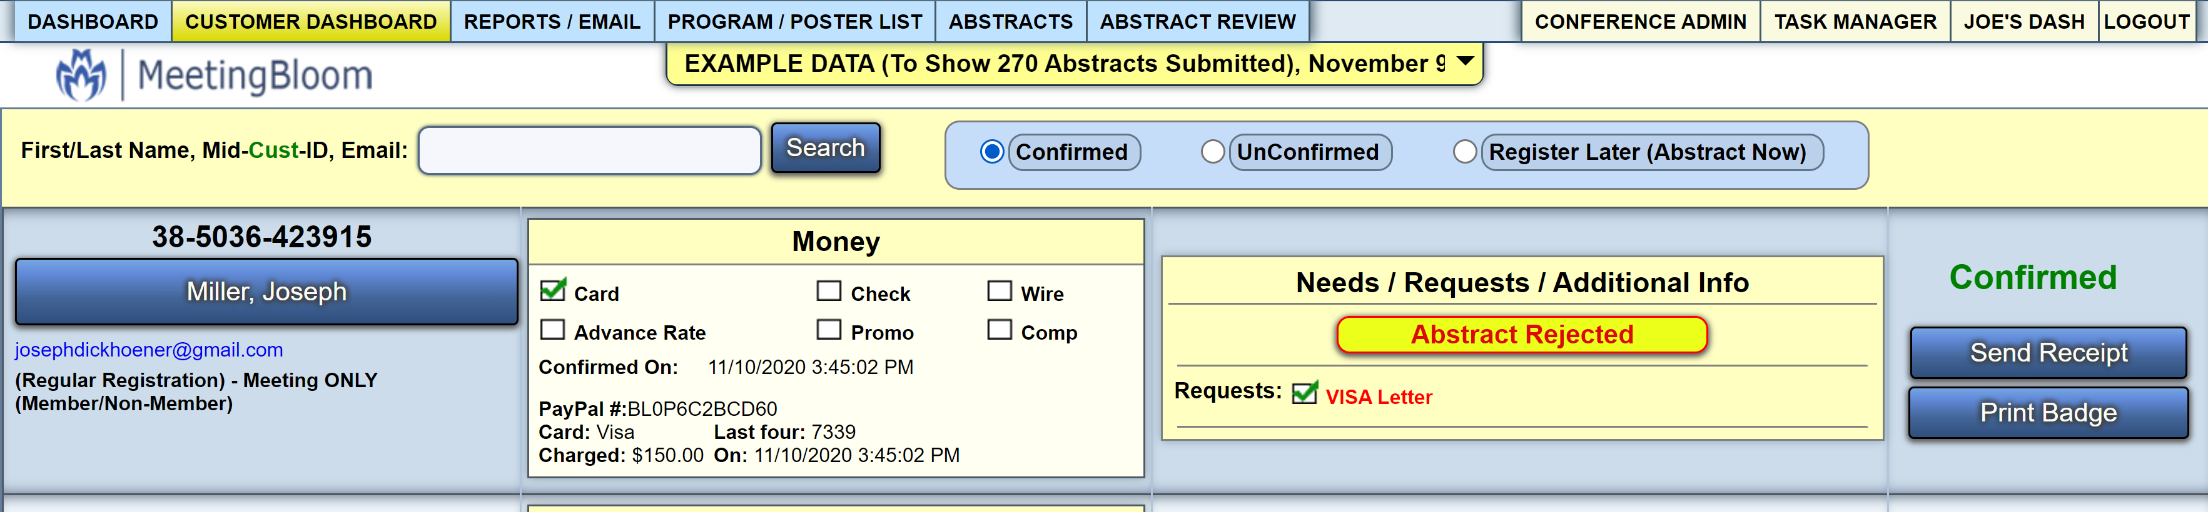Go to the Conference Admin menu

point(1639,21)
